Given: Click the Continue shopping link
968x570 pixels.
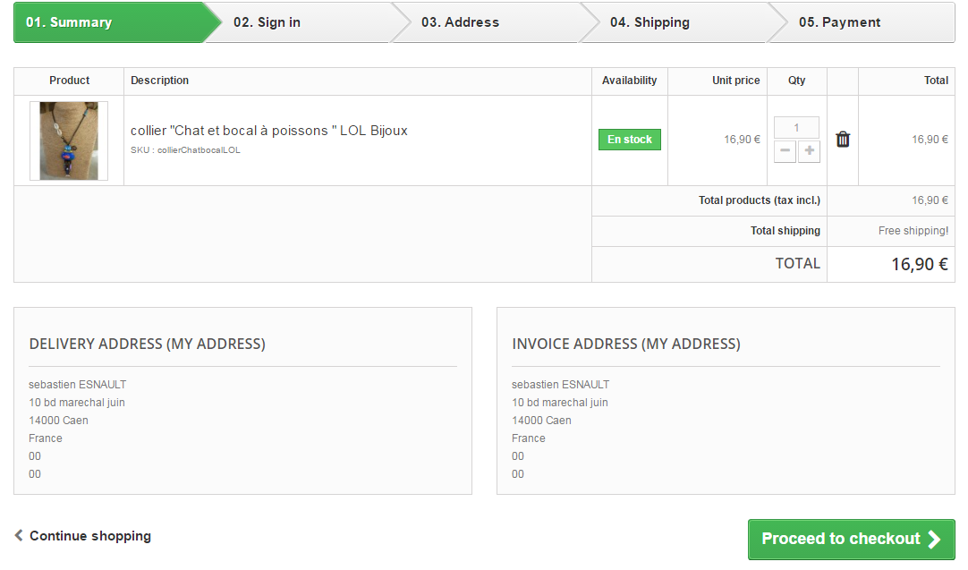Looking at the screenshot, I should tap(89, 536).
